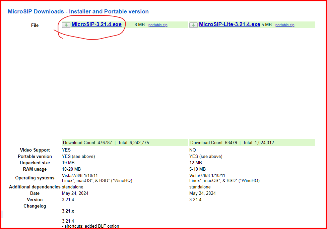Select the 'NO' value in Video Support row
Viewport: 327px width, 229px height.
point(193,150)
